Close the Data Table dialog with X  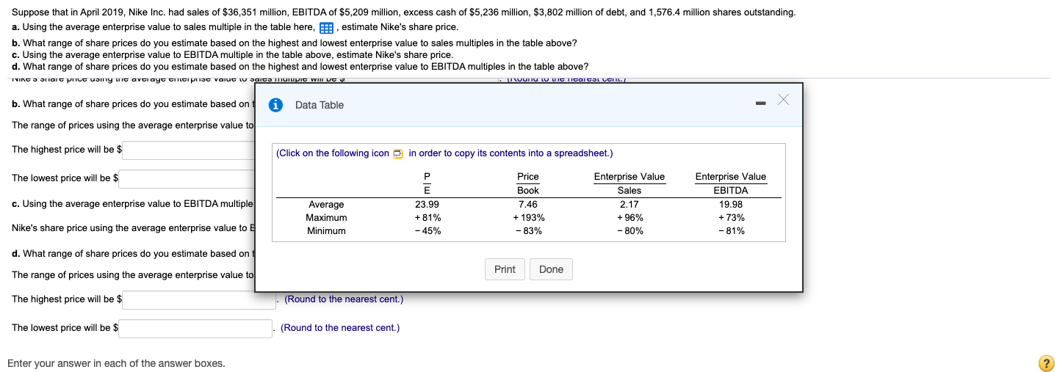coord(783,101)
